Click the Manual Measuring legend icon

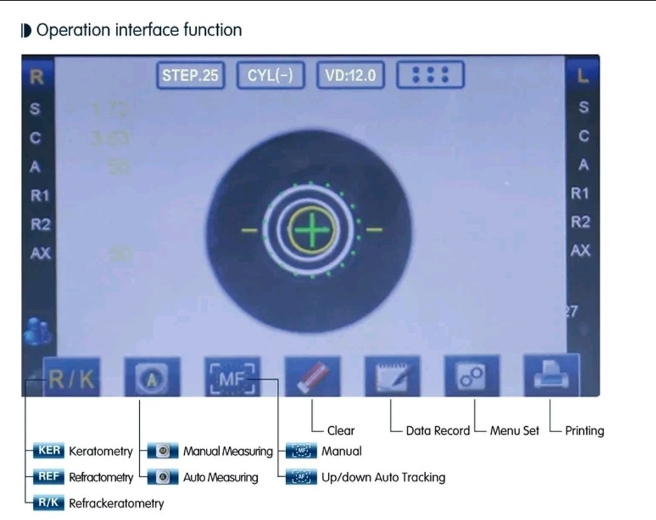click(163, 451)
